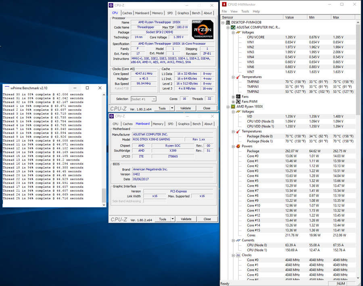
Task: Click the Core Speed 4047.61 MHz field
Action: tap(144, 74)
